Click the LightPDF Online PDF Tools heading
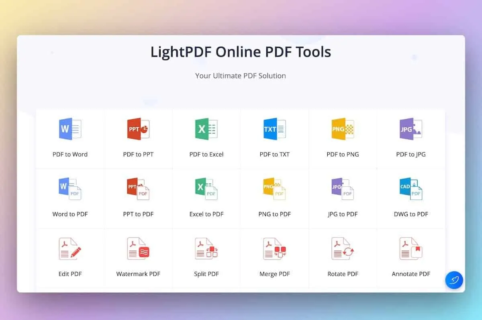 pos(241,52)
